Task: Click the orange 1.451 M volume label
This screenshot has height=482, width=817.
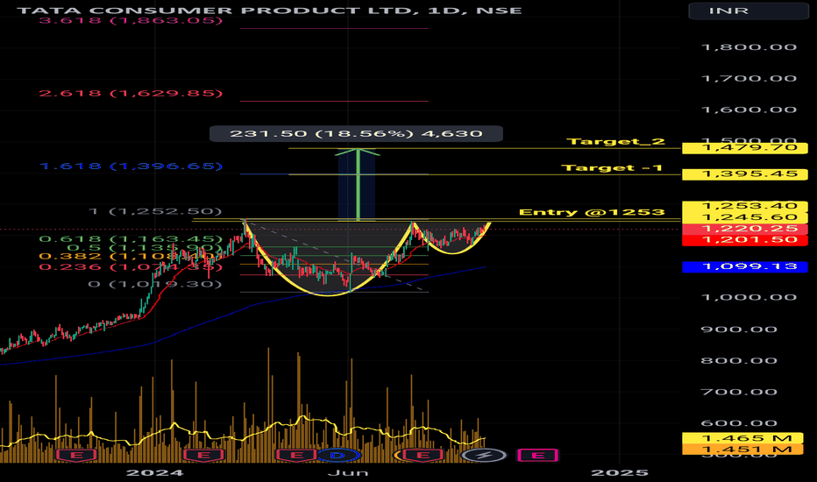Action: (x=742, y=450)
